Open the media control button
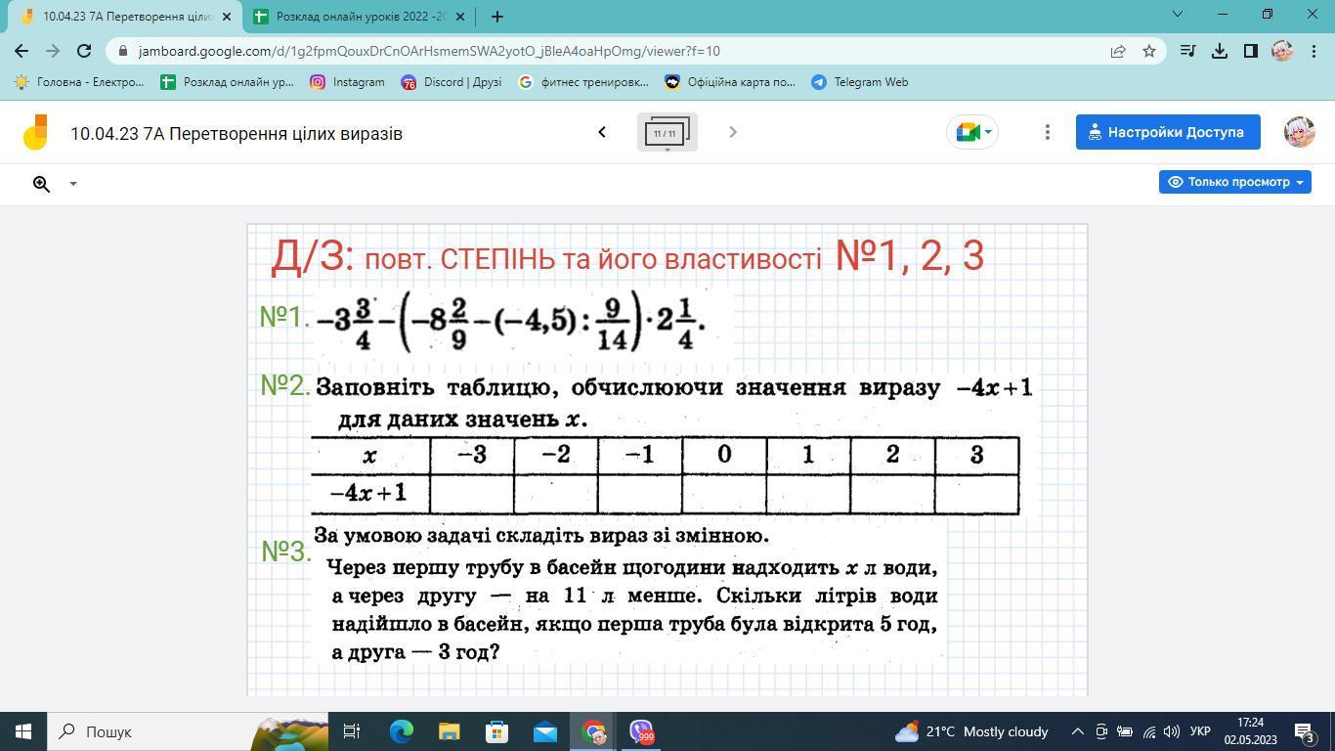The height and width of the screenshot is (751, 1335). pos(1187,51)
